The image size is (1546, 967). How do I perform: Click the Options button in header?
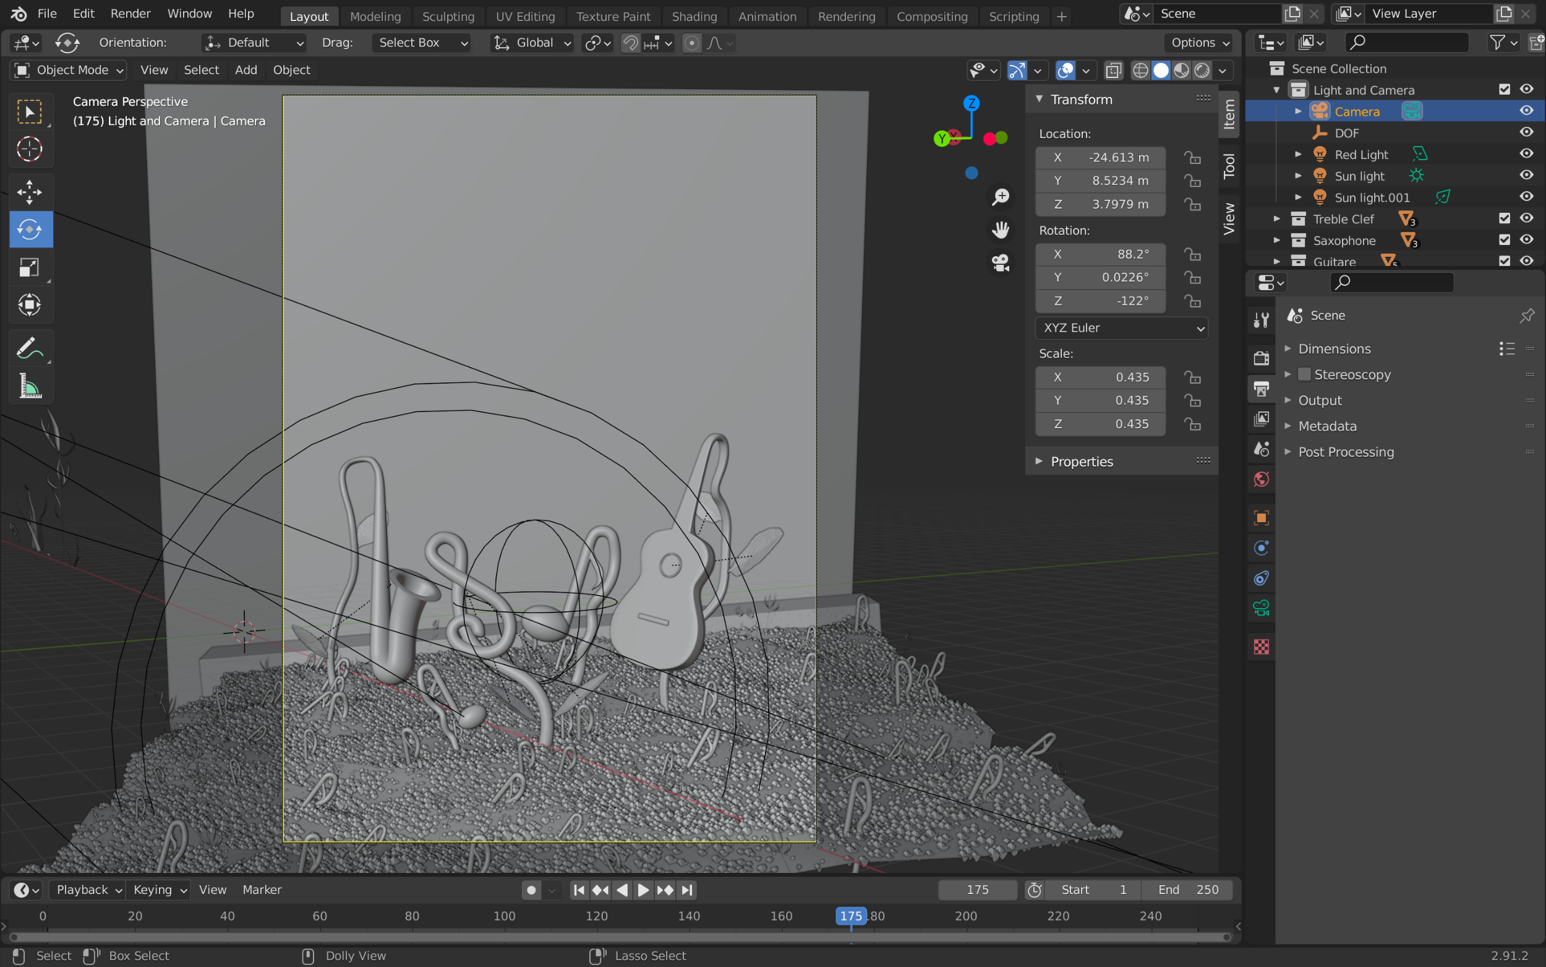pos(1198,43)
